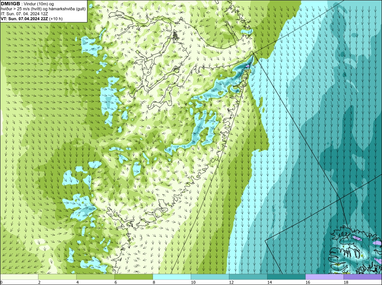
Task: Click the 0–2 pale yellow color swatch
Action: (19, 277)
